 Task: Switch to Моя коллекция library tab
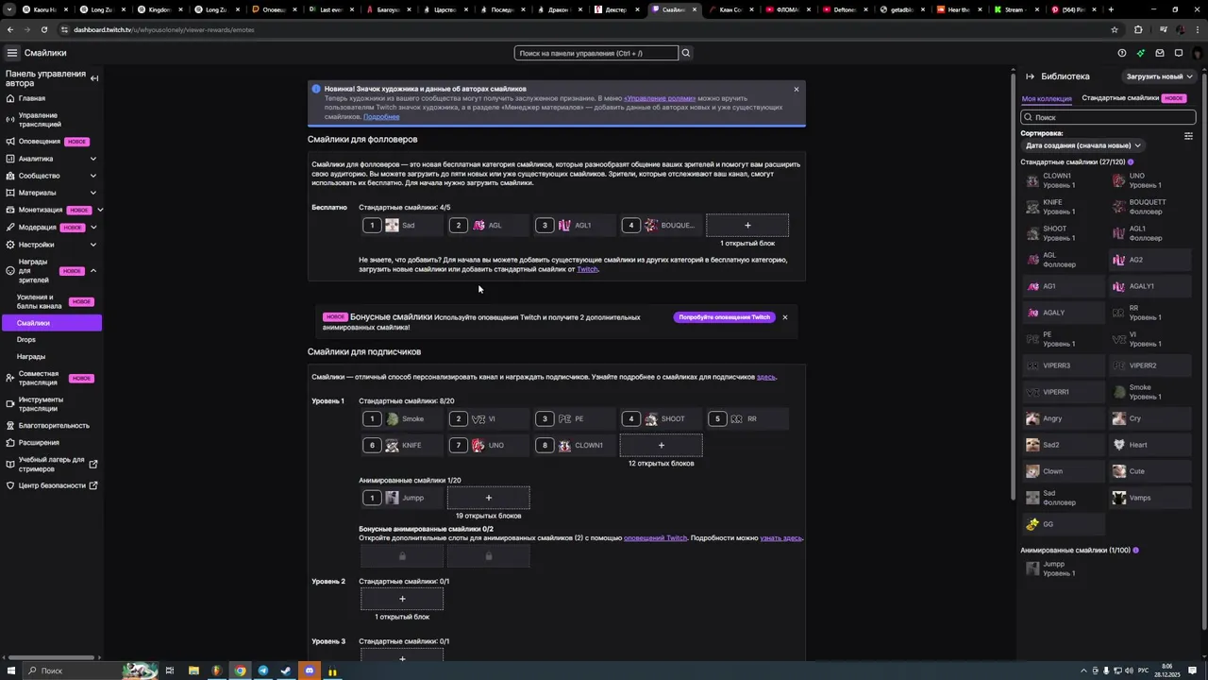[x=1047, y=98]
